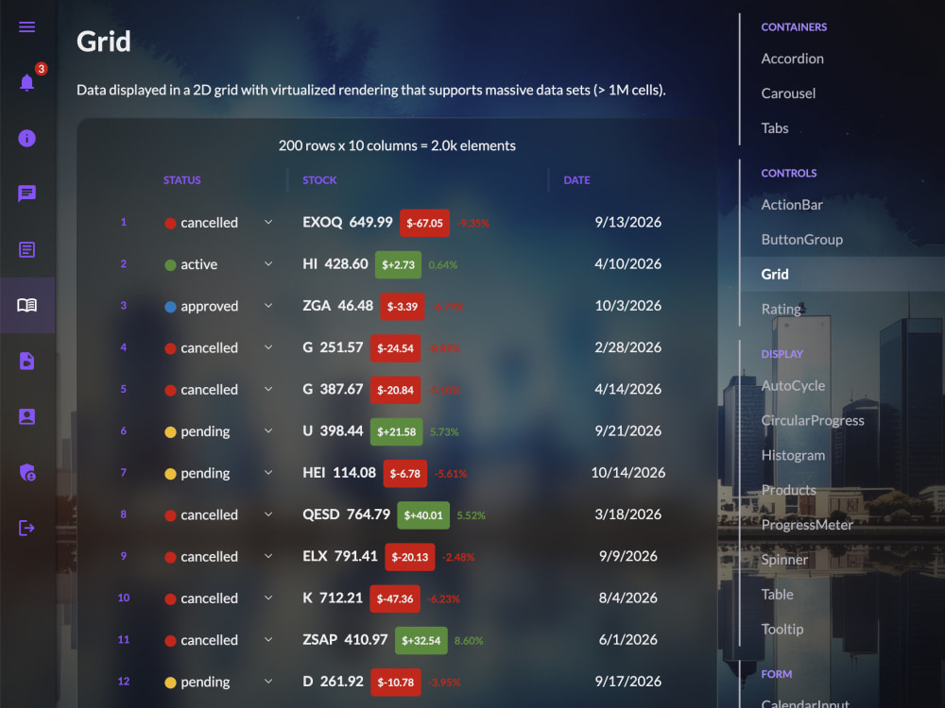Viewport: 945px width, 708px height.
Task: Click the logout sidebar icon
Action: [26, 528]
